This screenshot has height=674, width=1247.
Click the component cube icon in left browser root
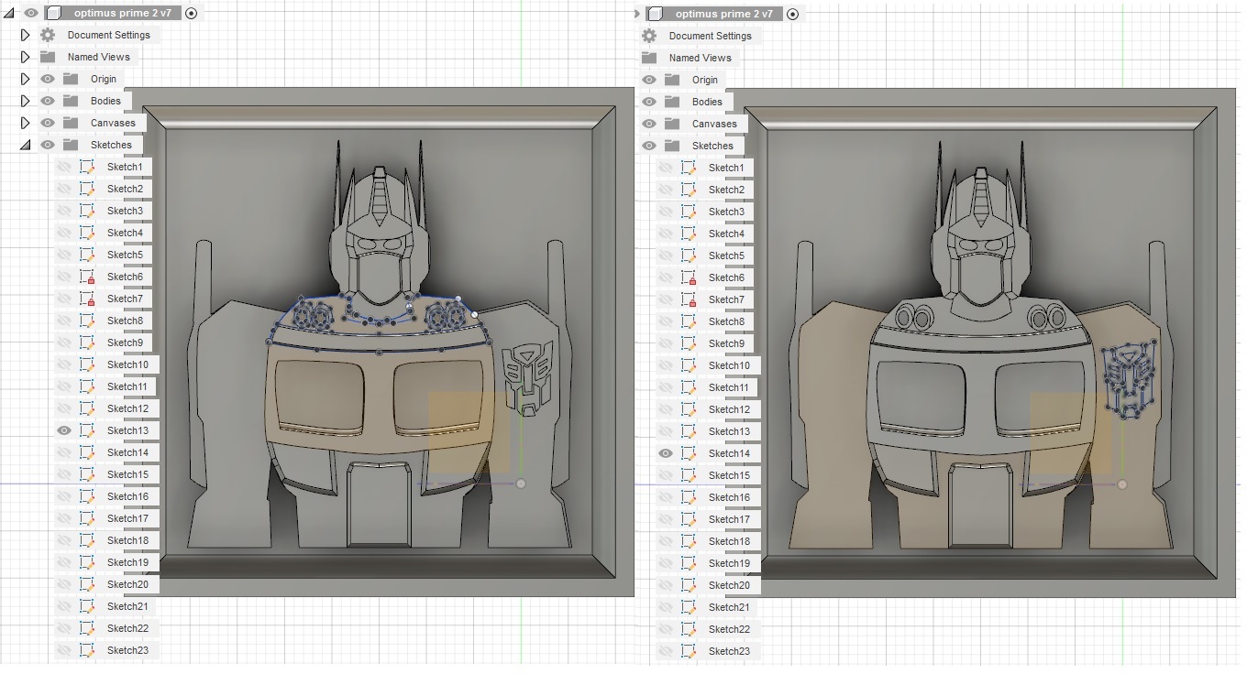tap(53, 13)
